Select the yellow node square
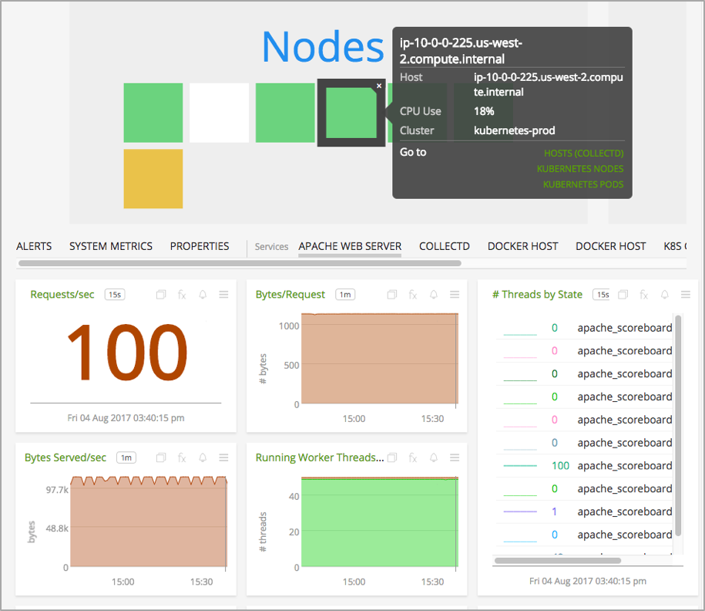 [x=153, y=179]
